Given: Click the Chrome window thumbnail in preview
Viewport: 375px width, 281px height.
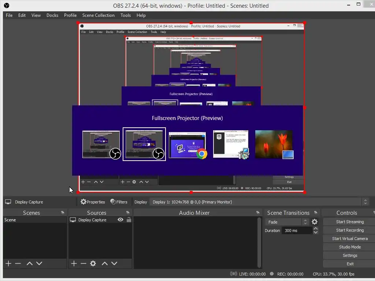Looking at the screenshot, I should coord(188,145).
